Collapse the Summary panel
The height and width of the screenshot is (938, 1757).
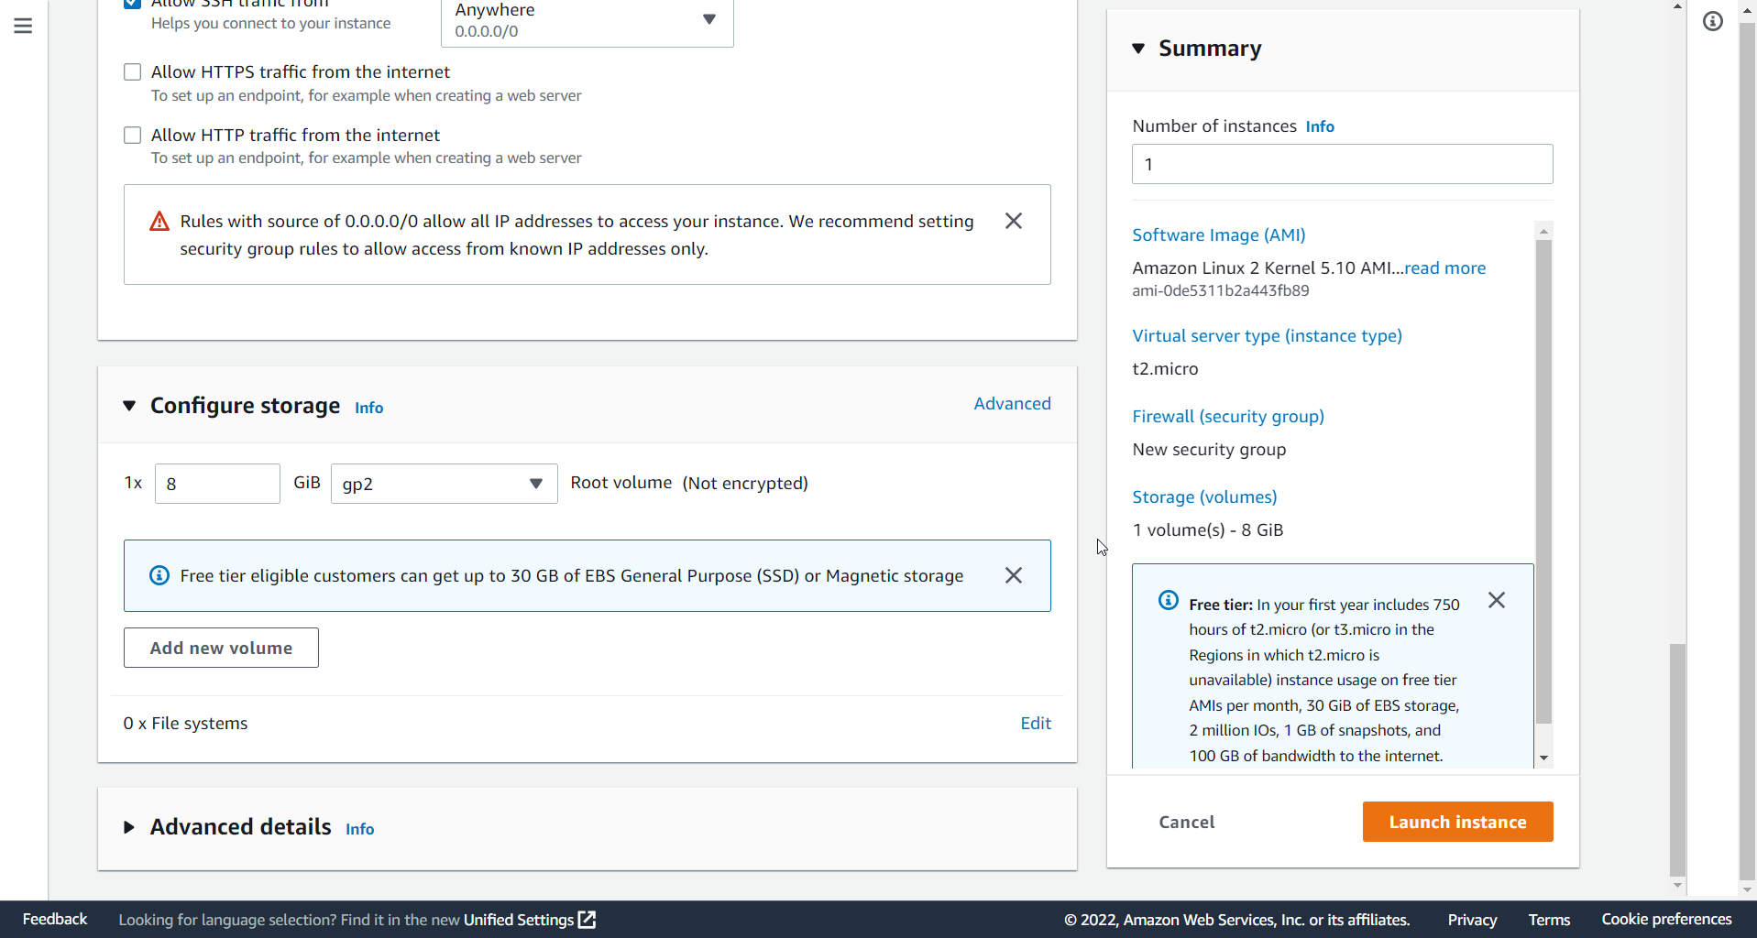1138,49
